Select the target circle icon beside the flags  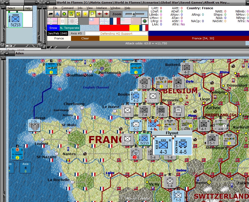[145, 21]
